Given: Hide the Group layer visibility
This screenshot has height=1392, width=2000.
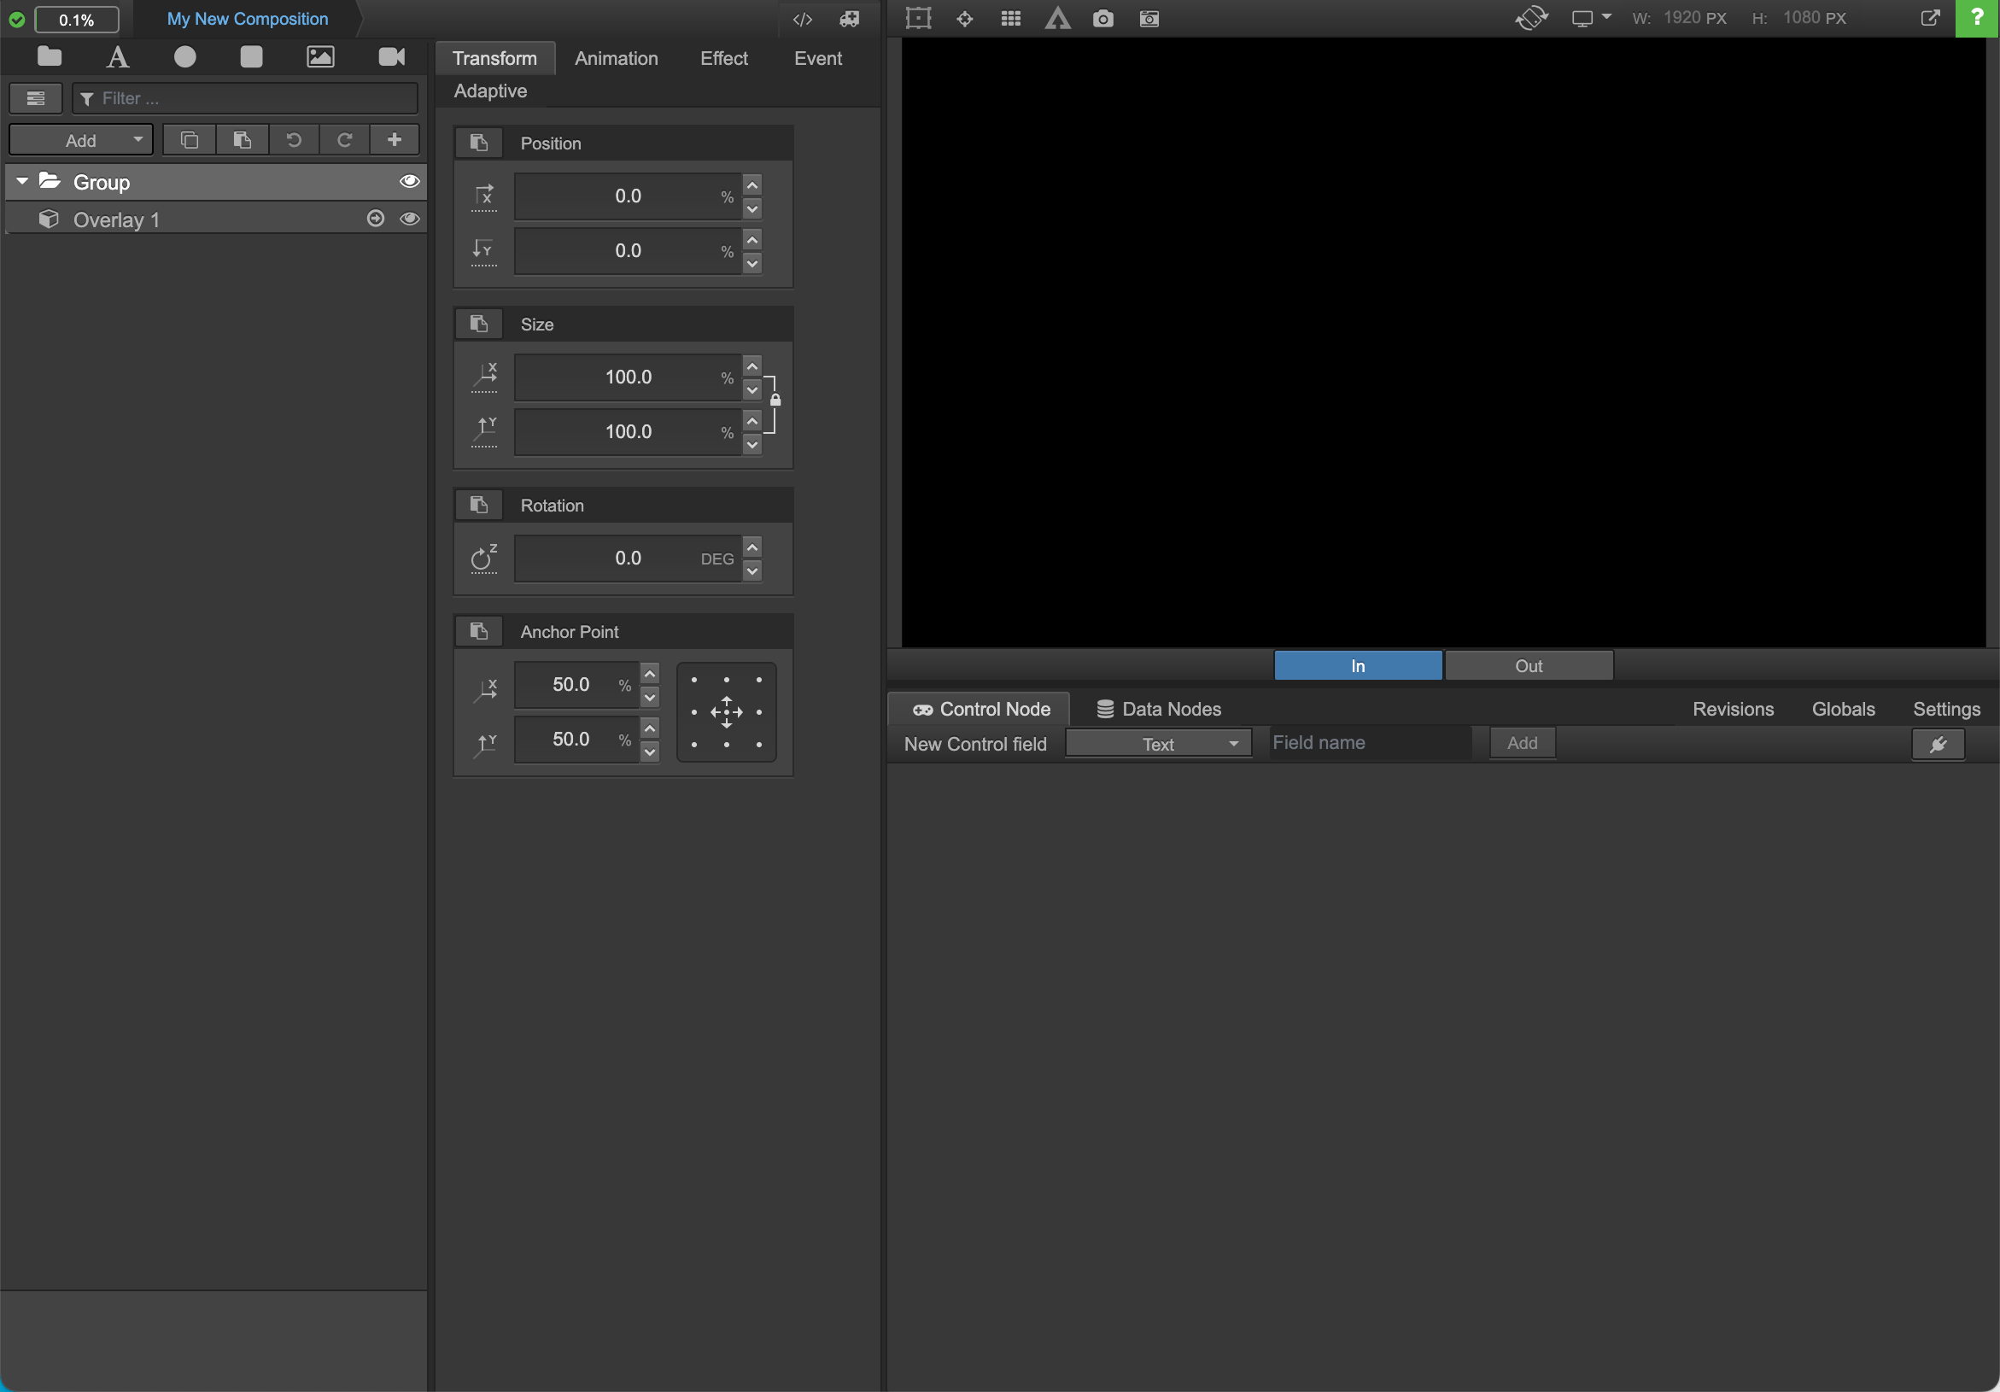Looking at the screenshot, I should click(x=409, y=181).
